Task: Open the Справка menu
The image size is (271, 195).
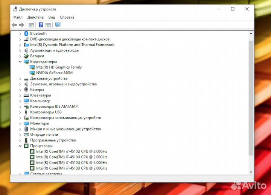Action: (67, 17)
